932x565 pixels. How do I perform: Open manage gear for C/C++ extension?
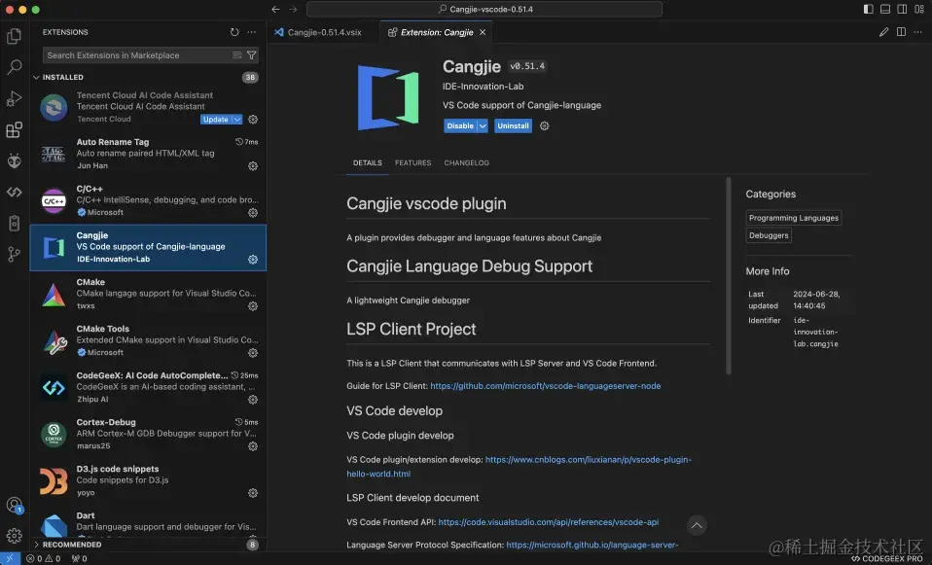coord(253,213)
